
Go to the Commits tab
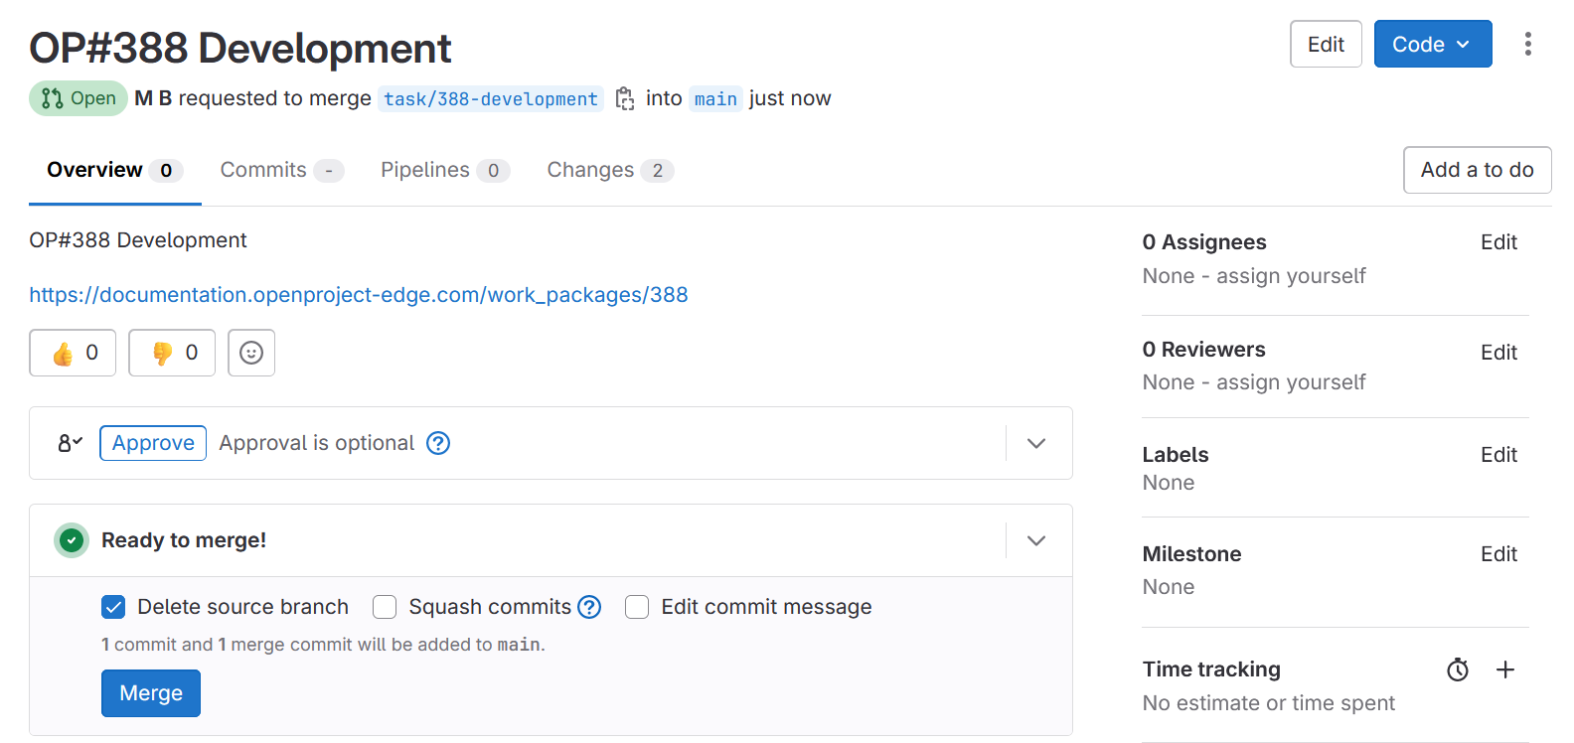[x=281, y=170]
